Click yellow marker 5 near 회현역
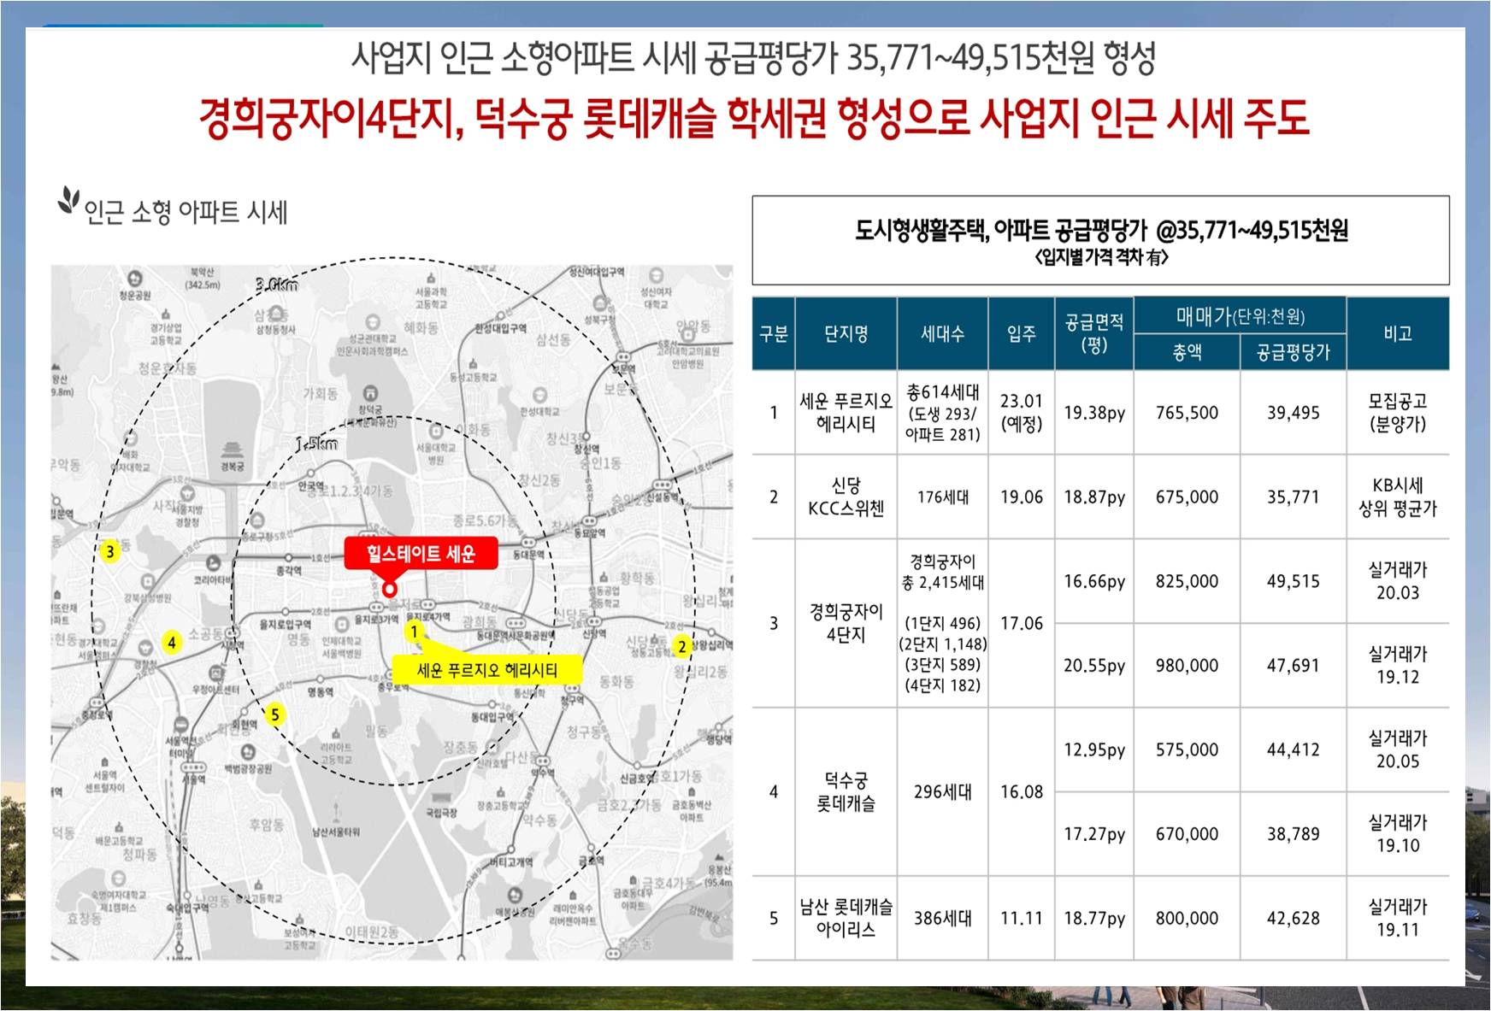 (x=274, y=714)
